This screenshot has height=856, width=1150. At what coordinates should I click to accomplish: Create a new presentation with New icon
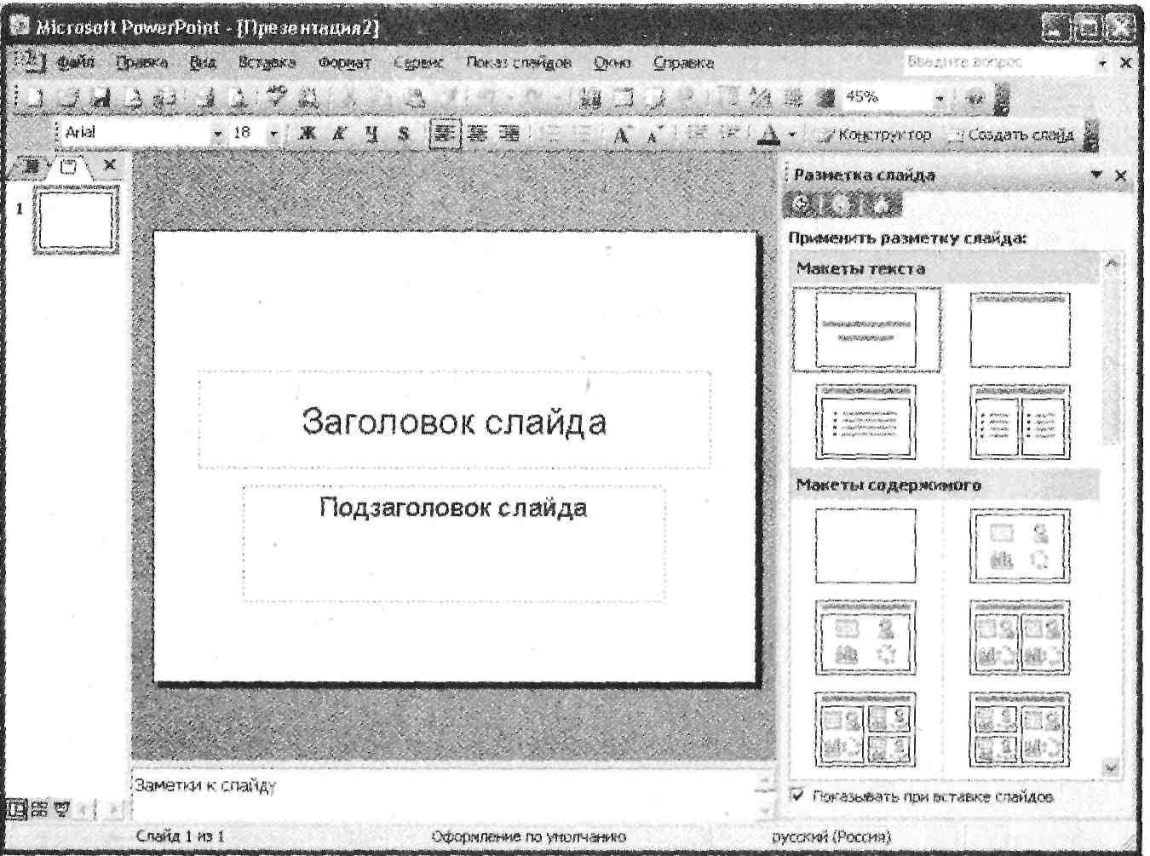point(34,99)
